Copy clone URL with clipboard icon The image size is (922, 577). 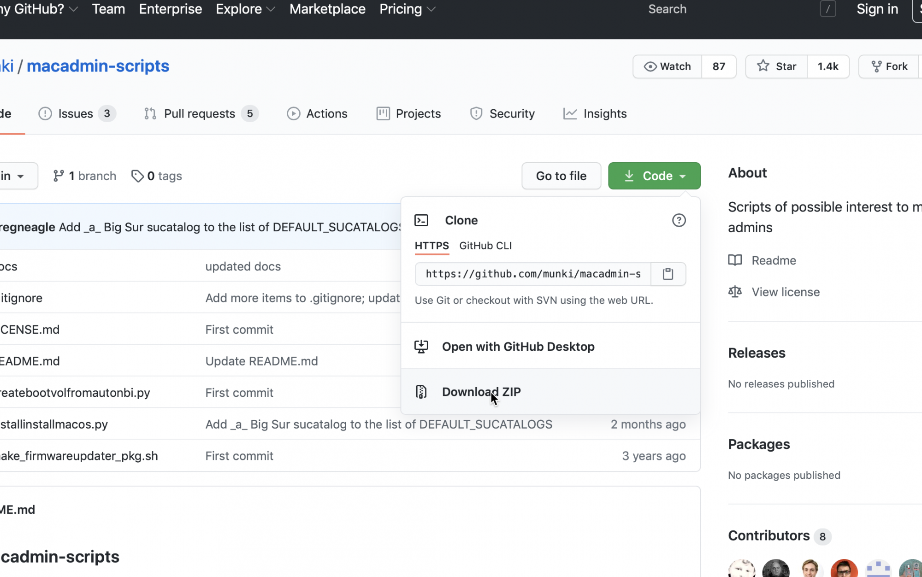(668, 274)
